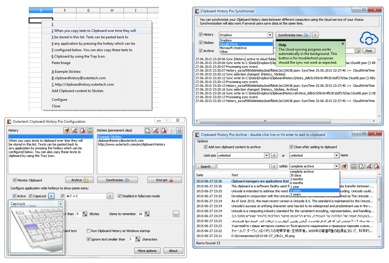Edit selected sticky with pencil icon

click(156, 130)
